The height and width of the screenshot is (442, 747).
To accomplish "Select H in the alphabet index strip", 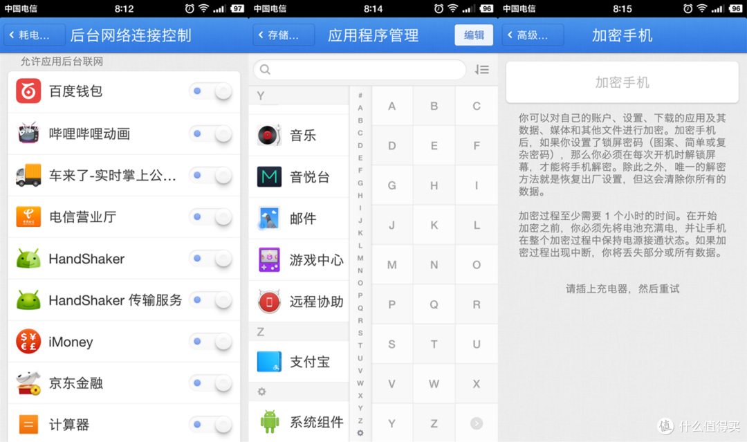I will [x=360, y=195].
